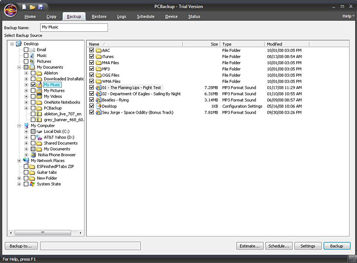Click the Pictures icon in the tree
Image resolution: width=357 pixels, height=263 pixels.
[x=32, y=62]
